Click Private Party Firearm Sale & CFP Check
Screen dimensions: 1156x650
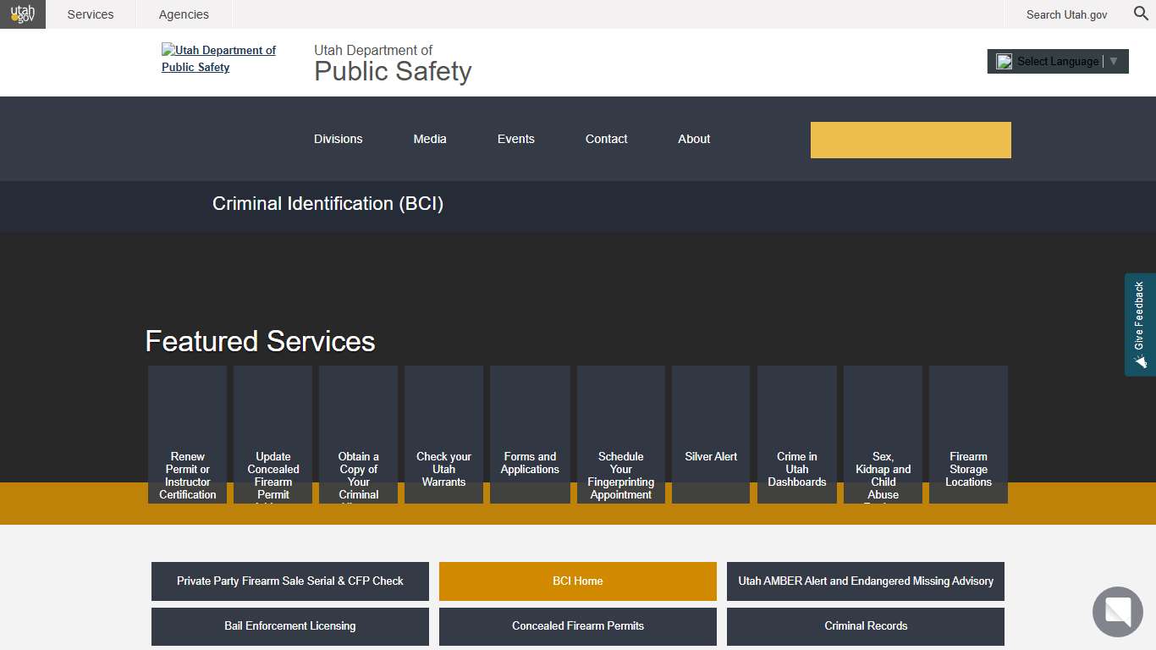(289, 581)
